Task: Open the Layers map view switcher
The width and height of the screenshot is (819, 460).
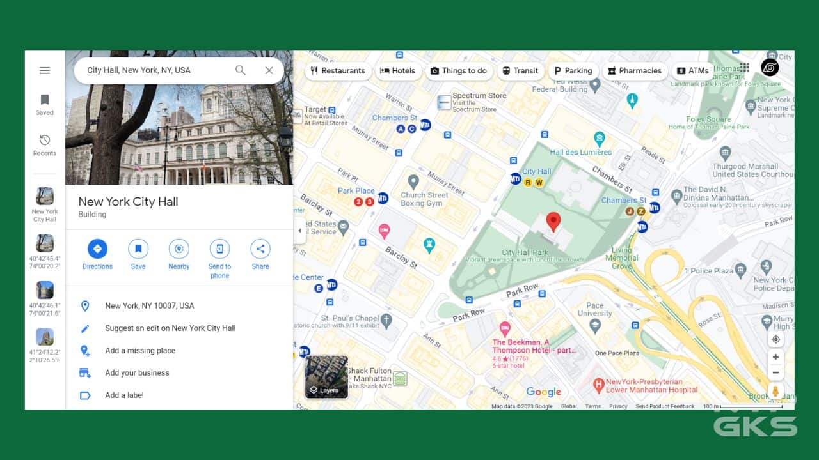Action: point(326,377)
